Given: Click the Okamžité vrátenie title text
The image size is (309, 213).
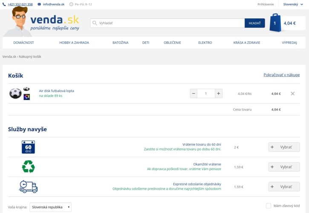Looking at the screenshot, I should coord(207,164).
